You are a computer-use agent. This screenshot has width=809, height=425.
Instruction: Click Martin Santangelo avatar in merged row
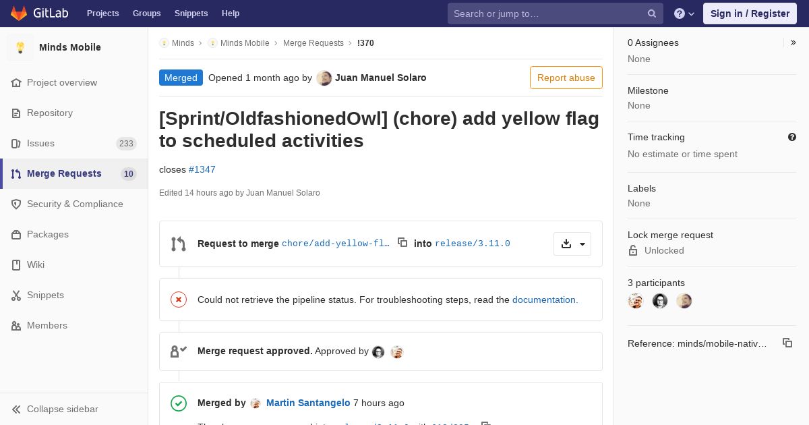(256, 403)
